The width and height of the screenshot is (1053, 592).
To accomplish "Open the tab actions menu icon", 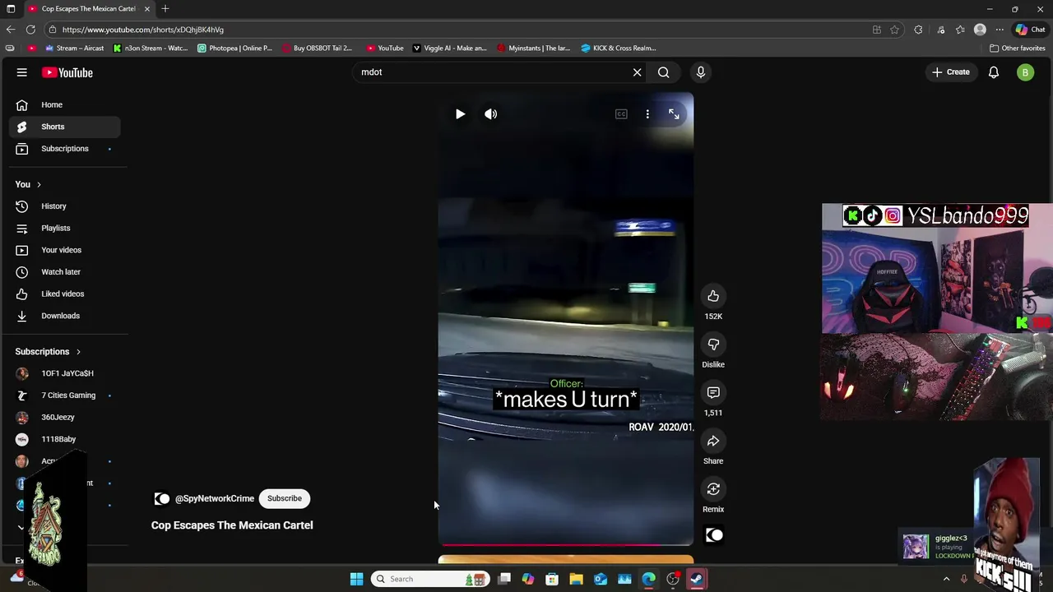I will 11,9.
